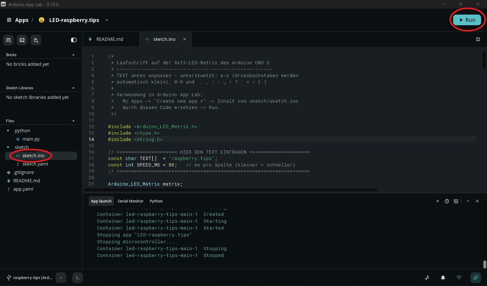The image size is (487, 286).
Task: Click the TEXT[] "raspberry.tips" string line 17
Action: click(191, 159)
